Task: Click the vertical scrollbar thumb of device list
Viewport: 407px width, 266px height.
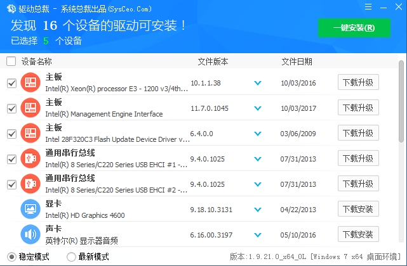Action: pos(401,101)
